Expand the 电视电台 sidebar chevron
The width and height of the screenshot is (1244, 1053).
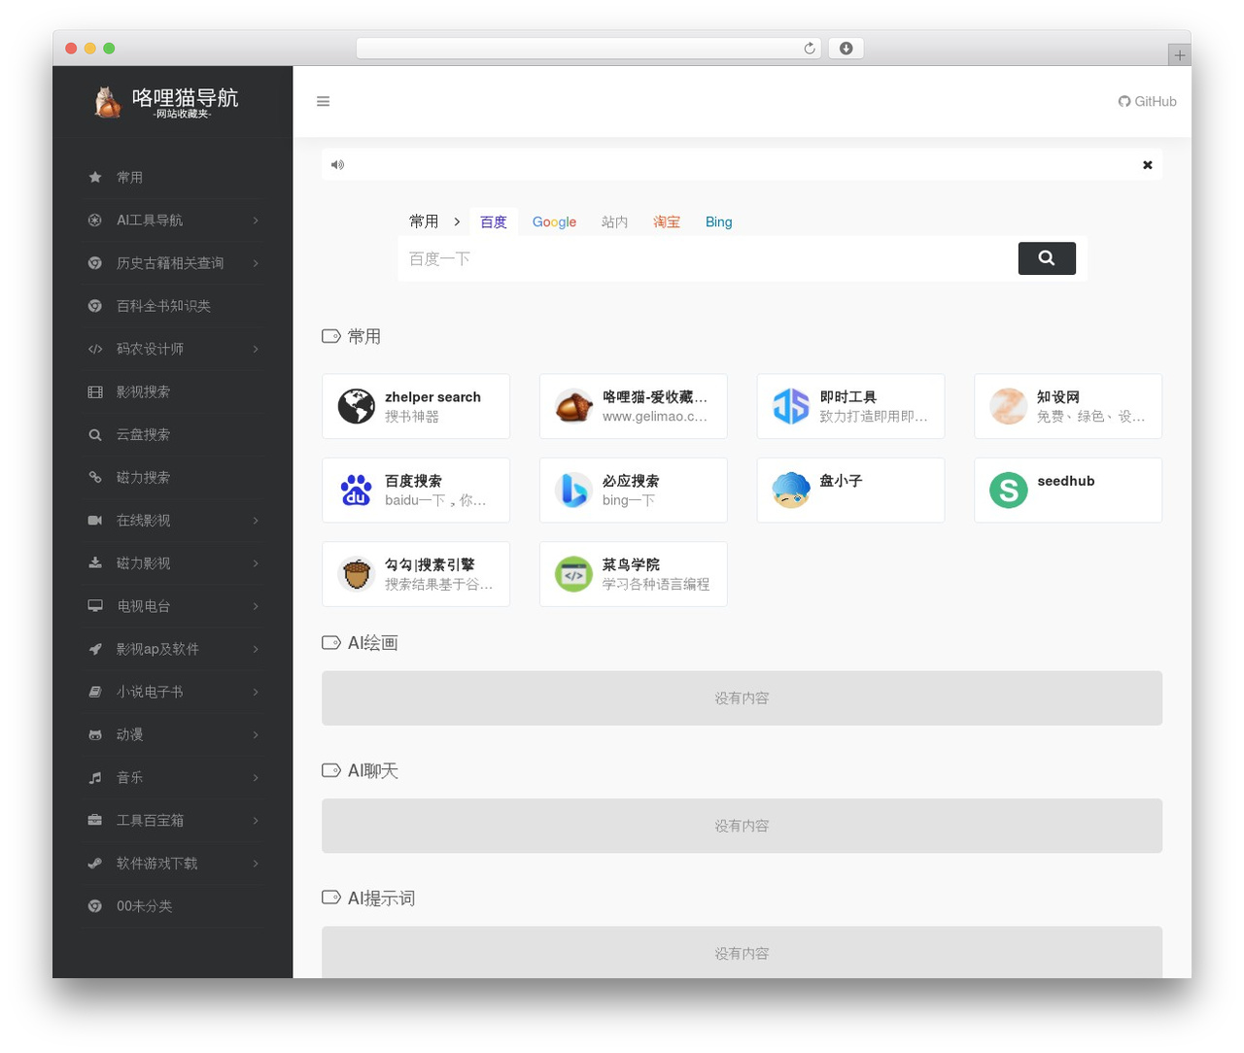pyautogui.click(x=256, y=606)
